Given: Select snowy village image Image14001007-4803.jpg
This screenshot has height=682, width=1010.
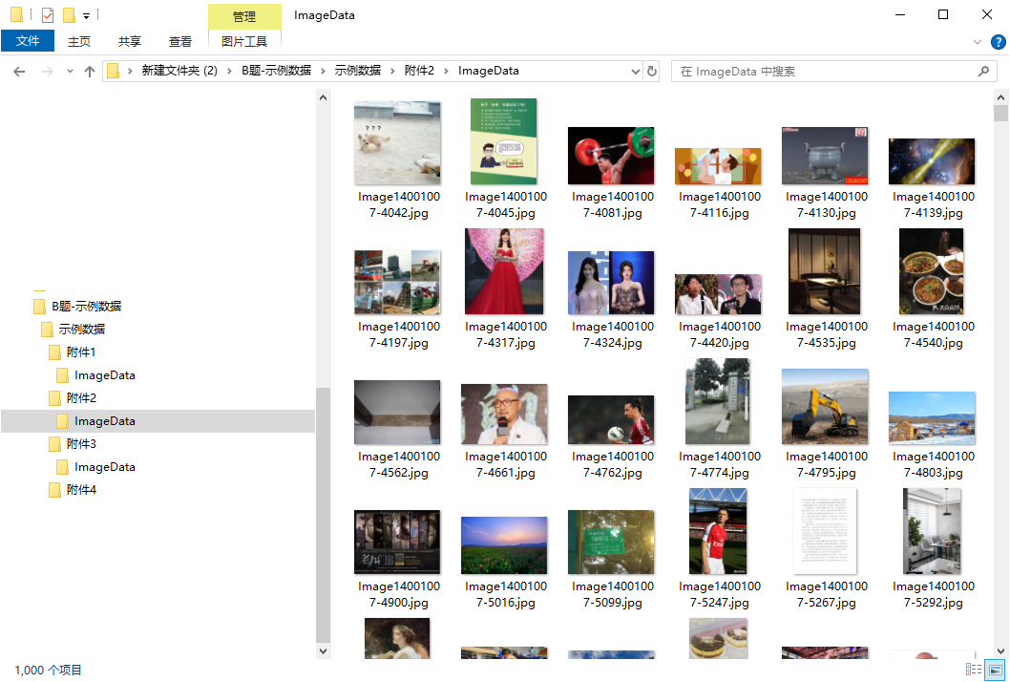Looking at the screenshot, I should pyautogui.click(x=932, y=418).
